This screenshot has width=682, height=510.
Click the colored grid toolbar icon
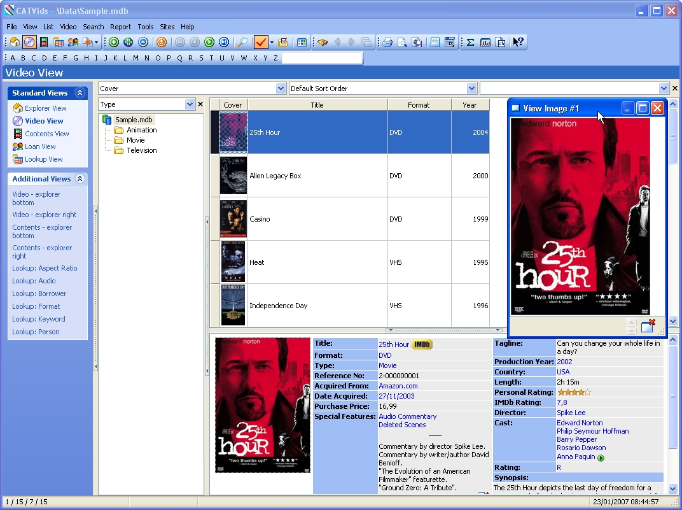[302, 42]
